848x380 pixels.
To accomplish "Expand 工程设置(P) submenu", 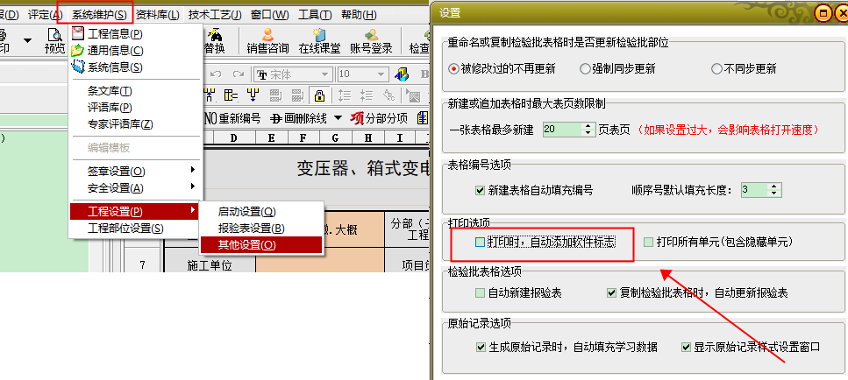I will pyautogui.click(x=136, y=211).
